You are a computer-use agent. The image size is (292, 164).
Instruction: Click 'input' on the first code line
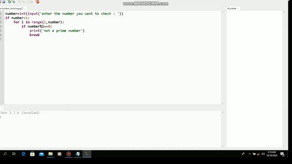coord(33,14)
